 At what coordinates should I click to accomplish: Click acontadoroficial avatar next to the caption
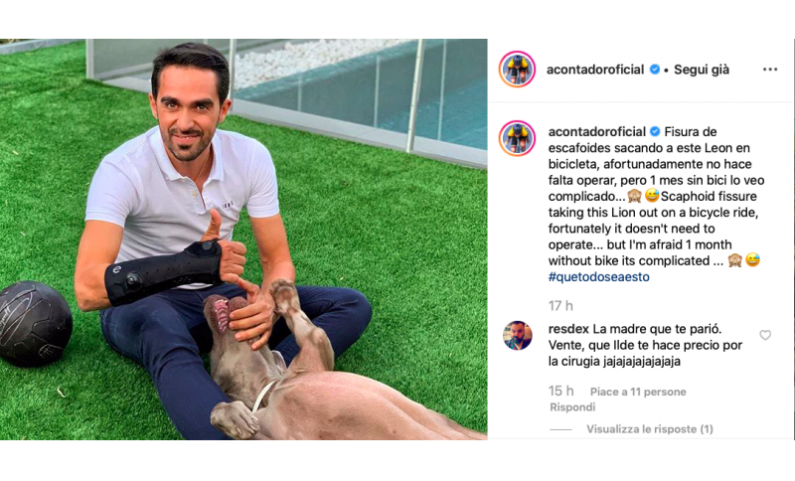(517, 138)
